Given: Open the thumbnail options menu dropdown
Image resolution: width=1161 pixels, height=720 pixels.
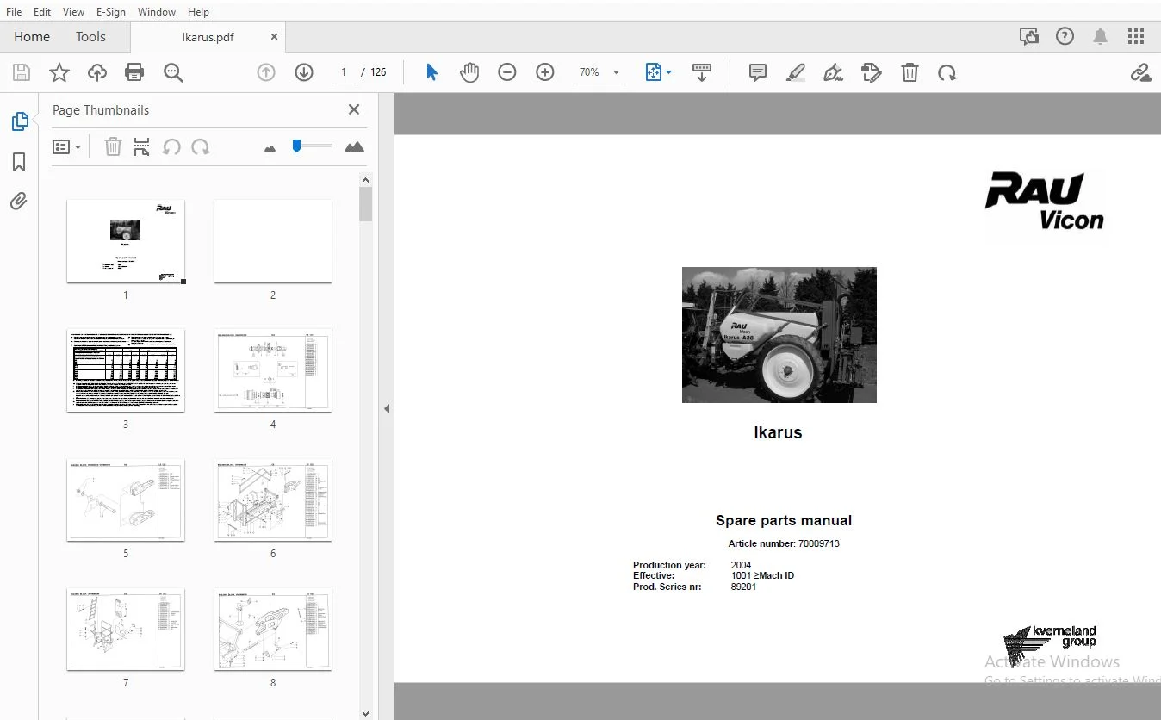Looking at the screenshot, I should 67,147.
